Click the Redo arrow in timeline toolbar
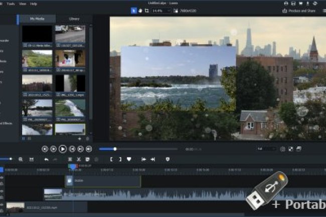The height and width of the screenshot is (217, 326). click(55, 159)
